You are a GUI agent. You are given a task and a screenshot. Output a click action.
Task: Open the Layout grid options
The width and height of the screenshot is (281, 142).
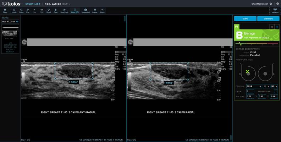[x=95, y=10]
